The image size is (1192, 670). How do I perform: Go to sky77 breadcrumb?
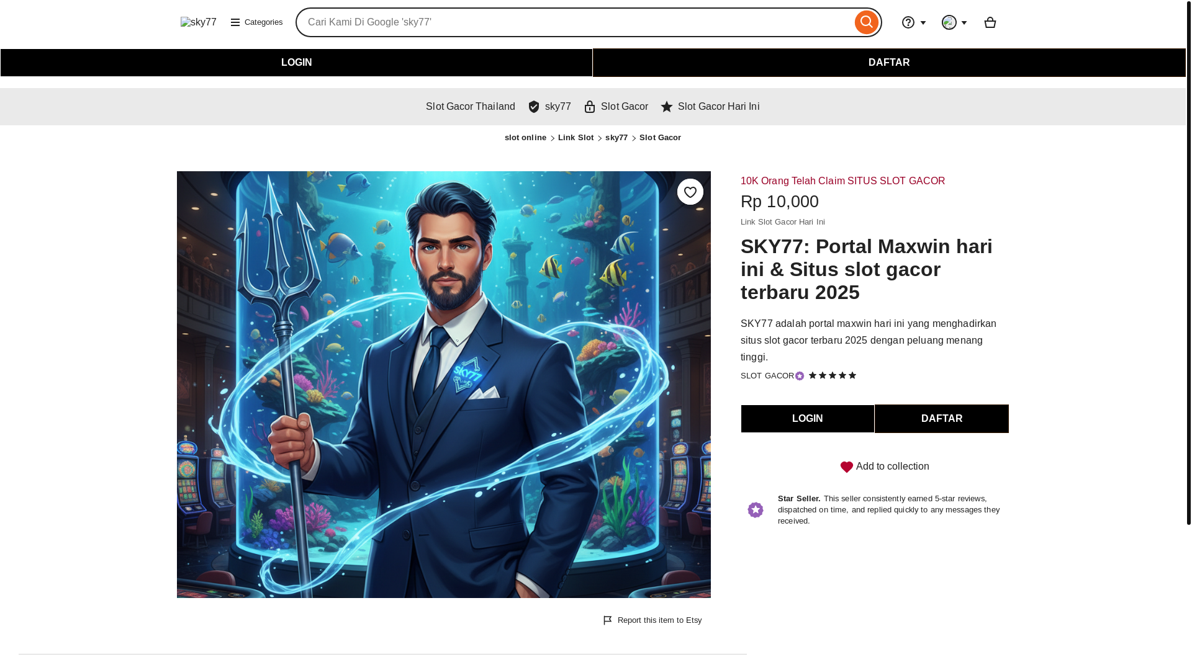pos(616,138)
